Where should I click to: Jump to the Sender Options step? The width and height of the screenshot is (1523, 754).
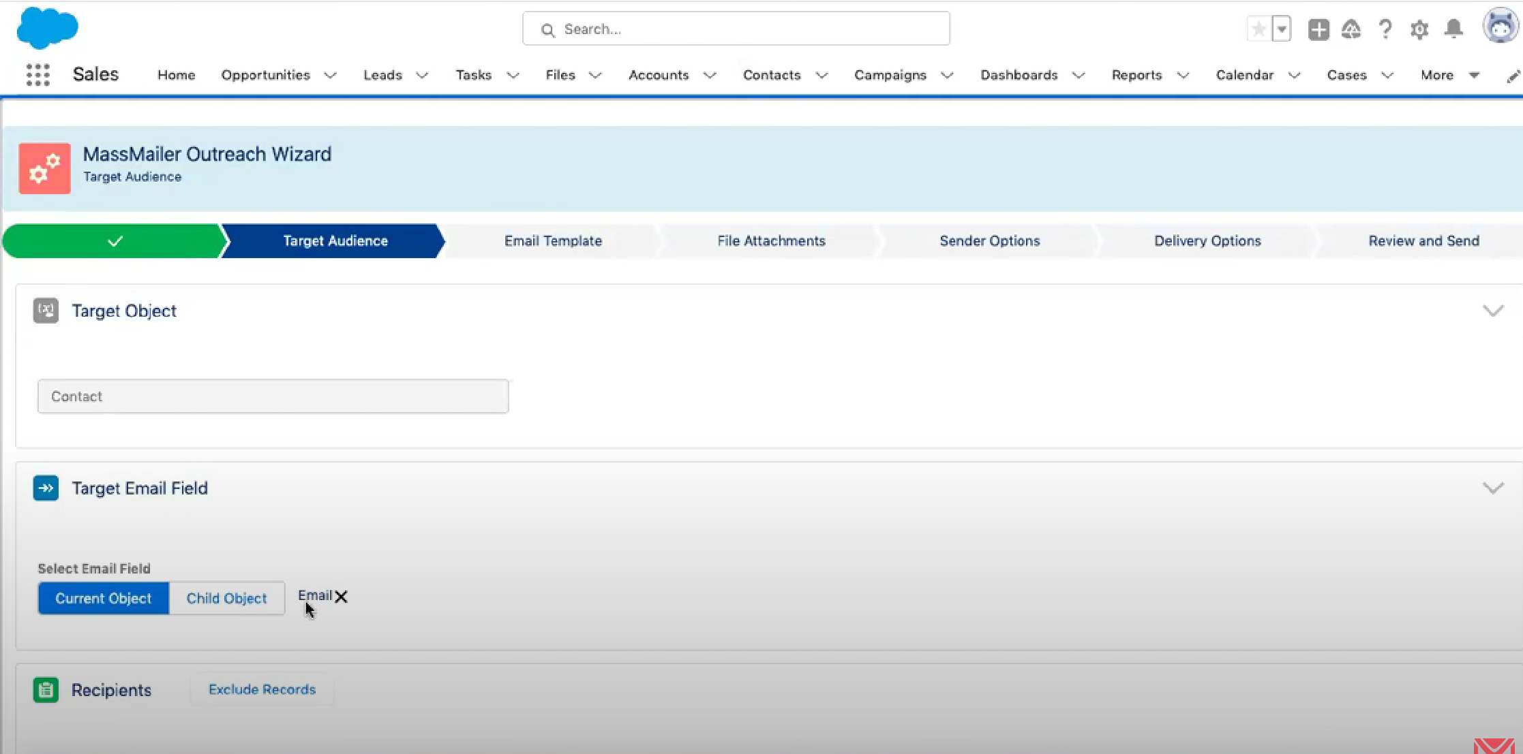tap(989, 241)
